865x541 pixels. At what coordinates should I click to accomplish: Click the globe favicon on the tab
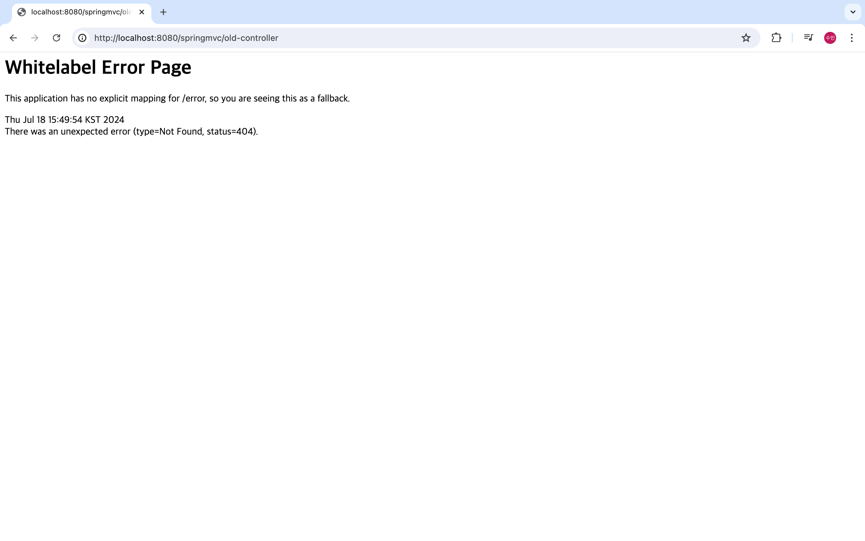[x=22, y=12]
